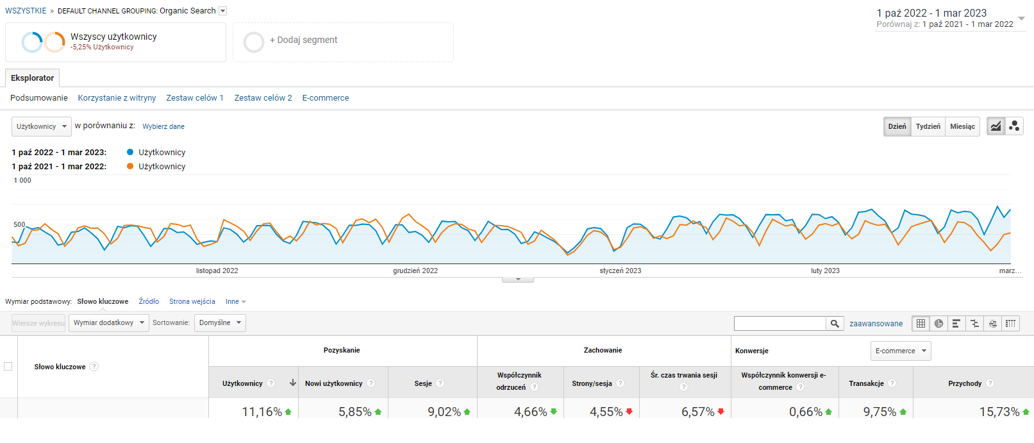This screenshot has height=443, width=1034.
Task: Select the pivot table view icon
Action: [x=1010, y=324]
